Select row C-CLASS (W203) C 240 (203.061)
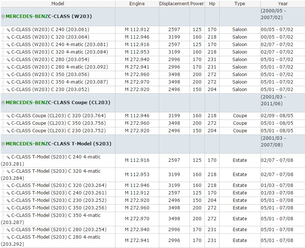 153,30
